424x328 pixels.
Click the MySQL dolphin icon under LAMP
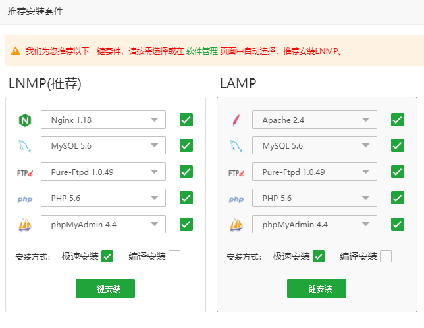236,146
